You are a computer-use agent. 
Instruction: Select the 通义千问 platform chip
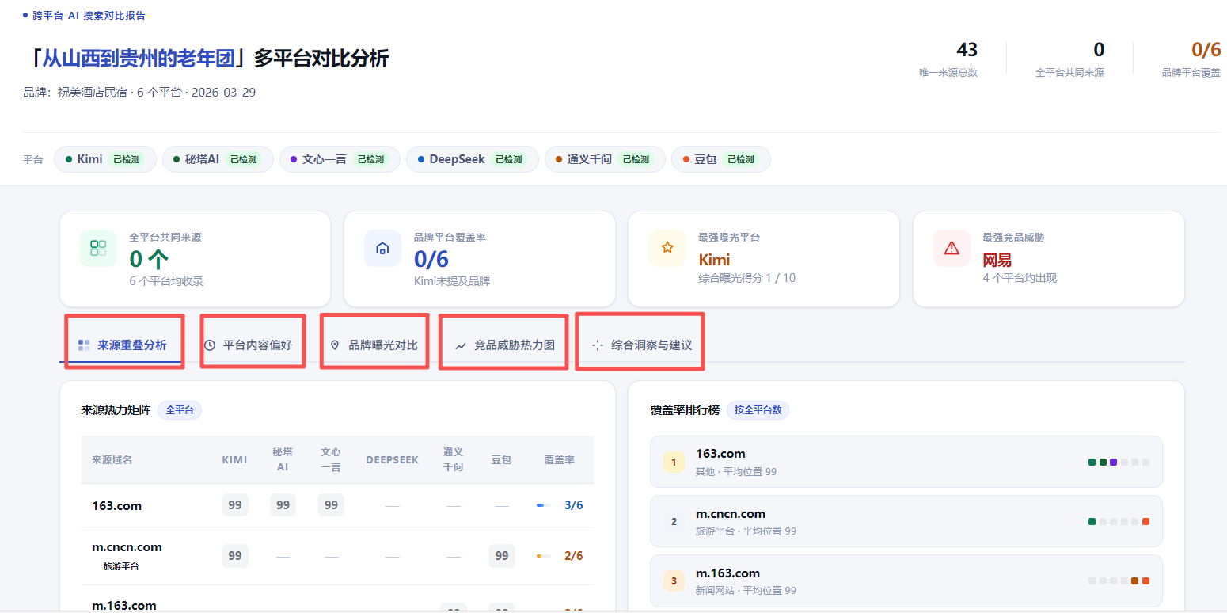[x=605, y=159]
